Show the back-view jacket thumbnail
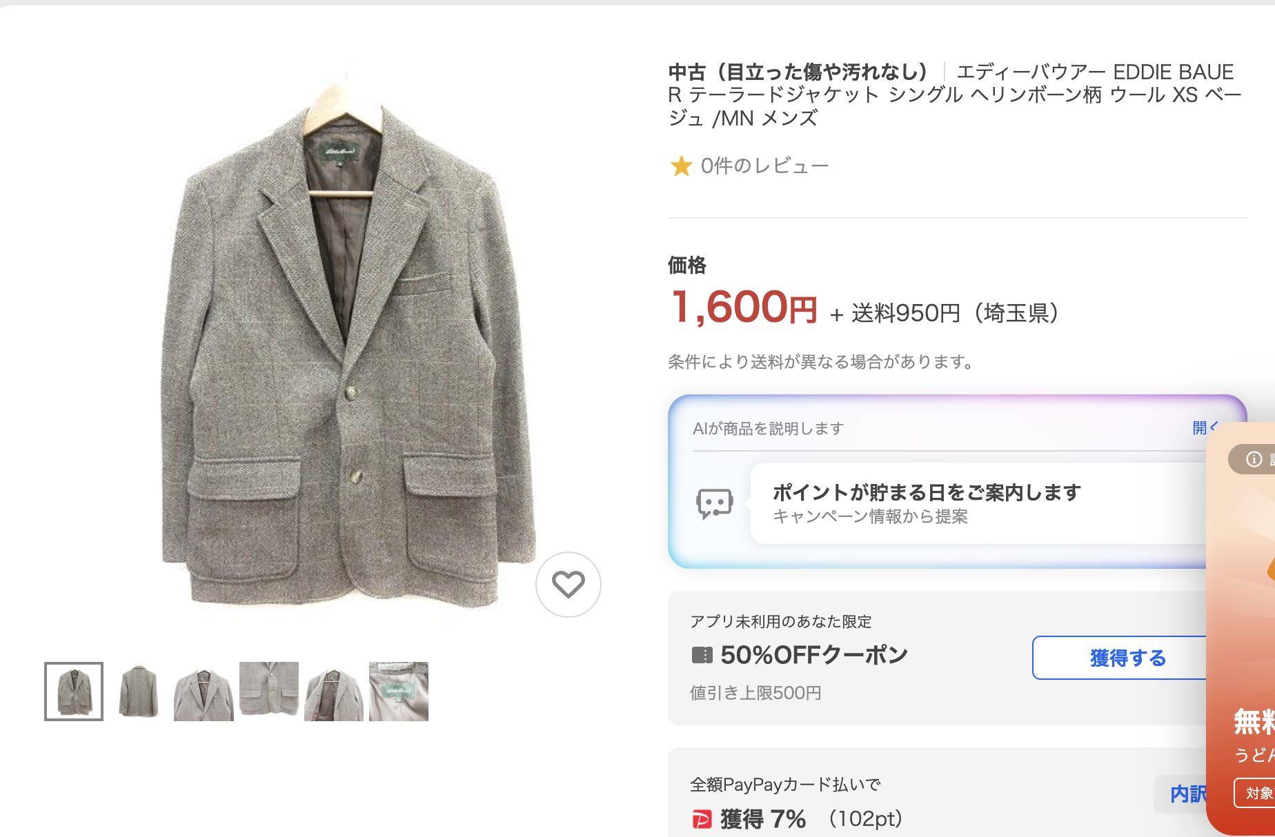Image resolution: width=1275 pixels, height=837 pixels. pos(139,692)
